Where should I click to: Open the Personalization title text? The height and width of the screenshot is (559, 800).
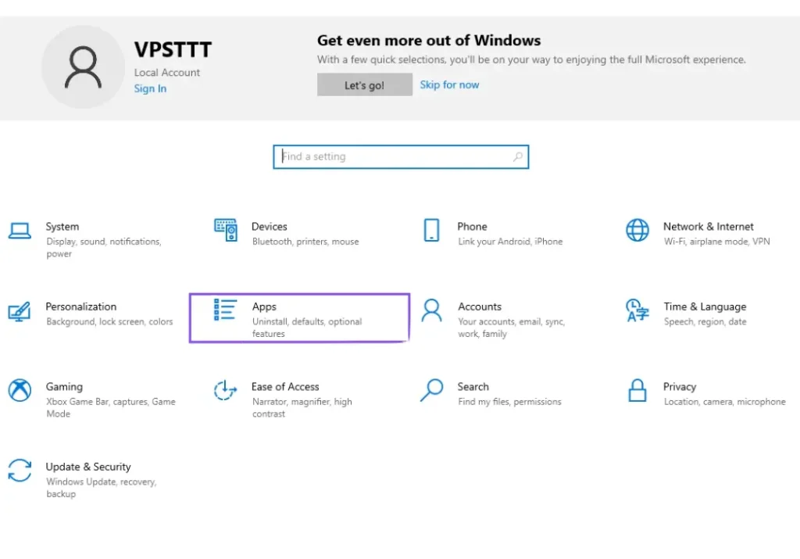click(x=81, y=306)
